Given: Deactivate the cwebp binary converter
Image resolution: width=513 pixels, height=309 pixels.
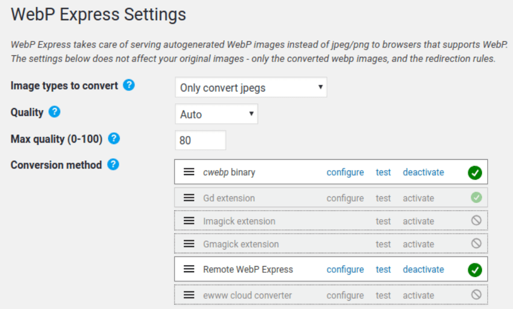Looking at the screenshot, I should coord(423,172).
